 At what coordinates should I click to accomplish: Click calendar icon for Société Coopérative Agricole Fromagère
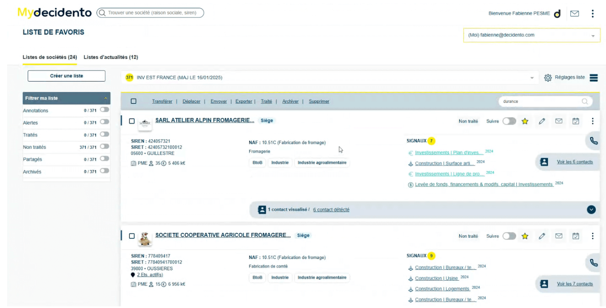click(576, 236)
